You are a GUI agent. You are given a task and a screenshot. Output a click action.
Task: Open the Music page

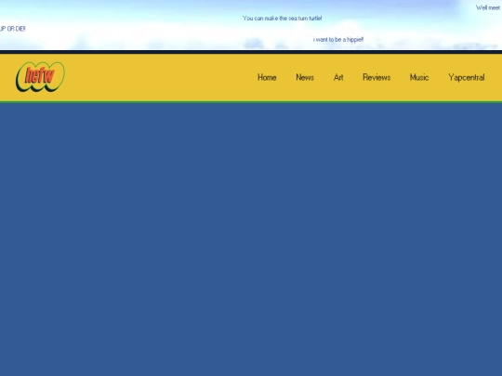[x=419, y=77]
